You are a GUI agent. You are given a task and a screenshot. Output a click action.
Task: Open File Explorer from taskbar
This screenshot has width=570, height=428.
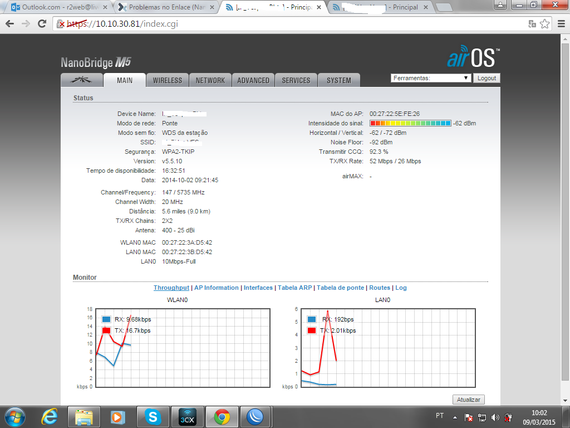tap(84, 417)
